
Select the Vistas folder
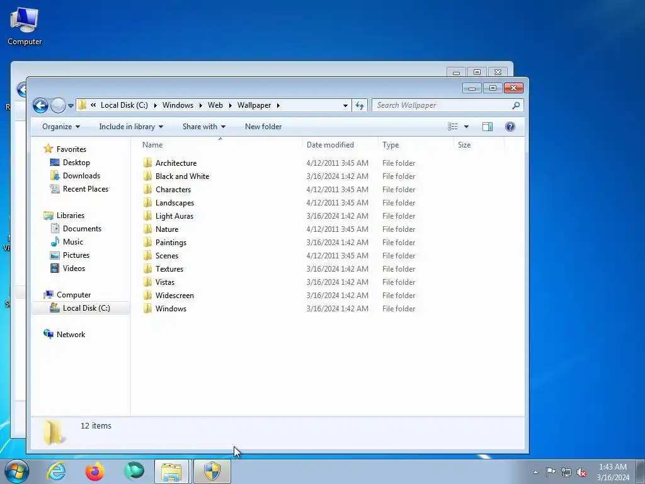165,282
